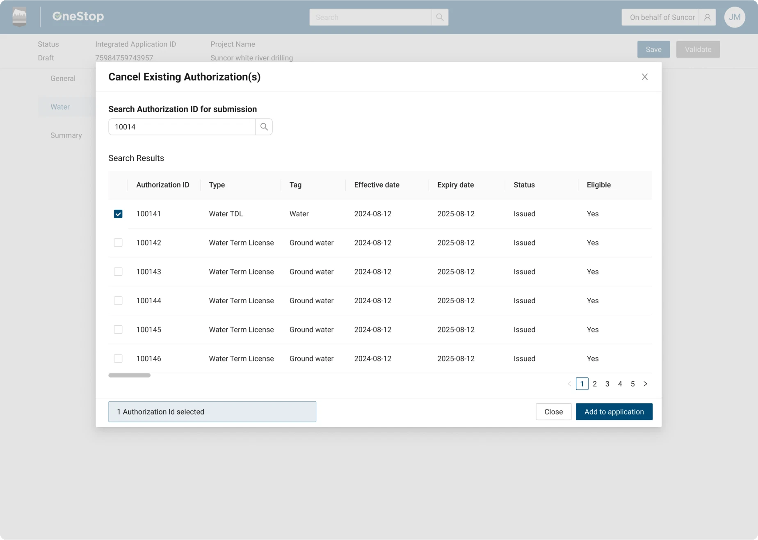
Task: Go to results page 5
Action: [x=633, y=384]
